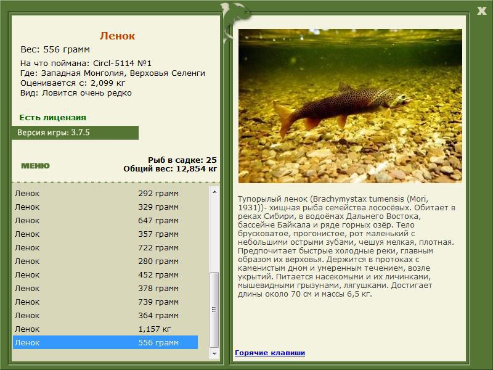Click the scroll down arrow in fish list
Viewport: 493px width, 370px height.
click(214, 353)
